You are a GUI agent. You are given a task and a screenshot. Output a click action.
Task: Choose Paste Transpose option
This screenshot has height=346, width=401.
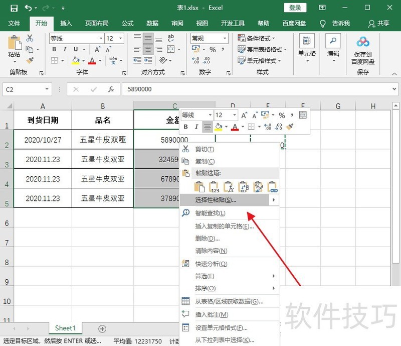pos(243,187)
